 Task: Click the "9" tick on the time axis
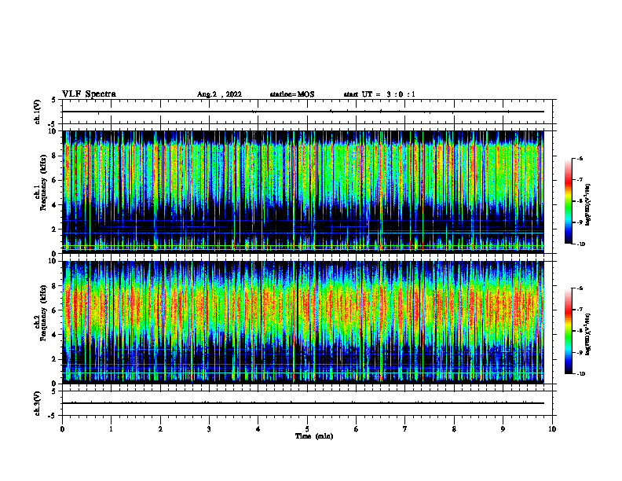pos(503,429)
